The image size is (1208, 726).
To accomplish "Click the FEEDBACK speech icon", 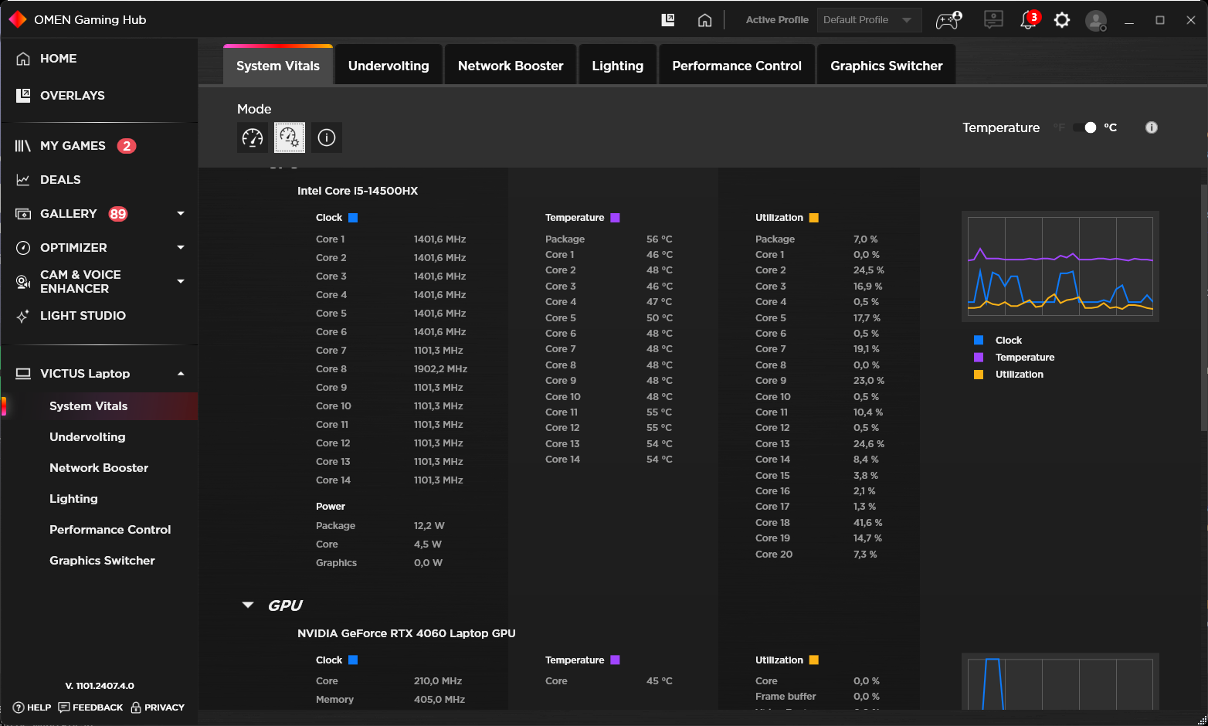I will pos(64,707).
